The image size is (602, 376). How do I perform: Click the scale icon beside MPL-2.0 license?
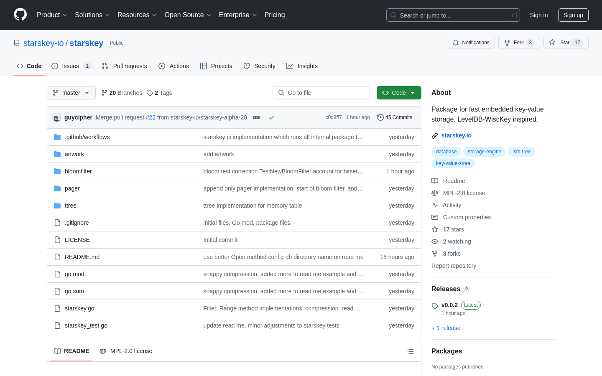coord(435,193)
